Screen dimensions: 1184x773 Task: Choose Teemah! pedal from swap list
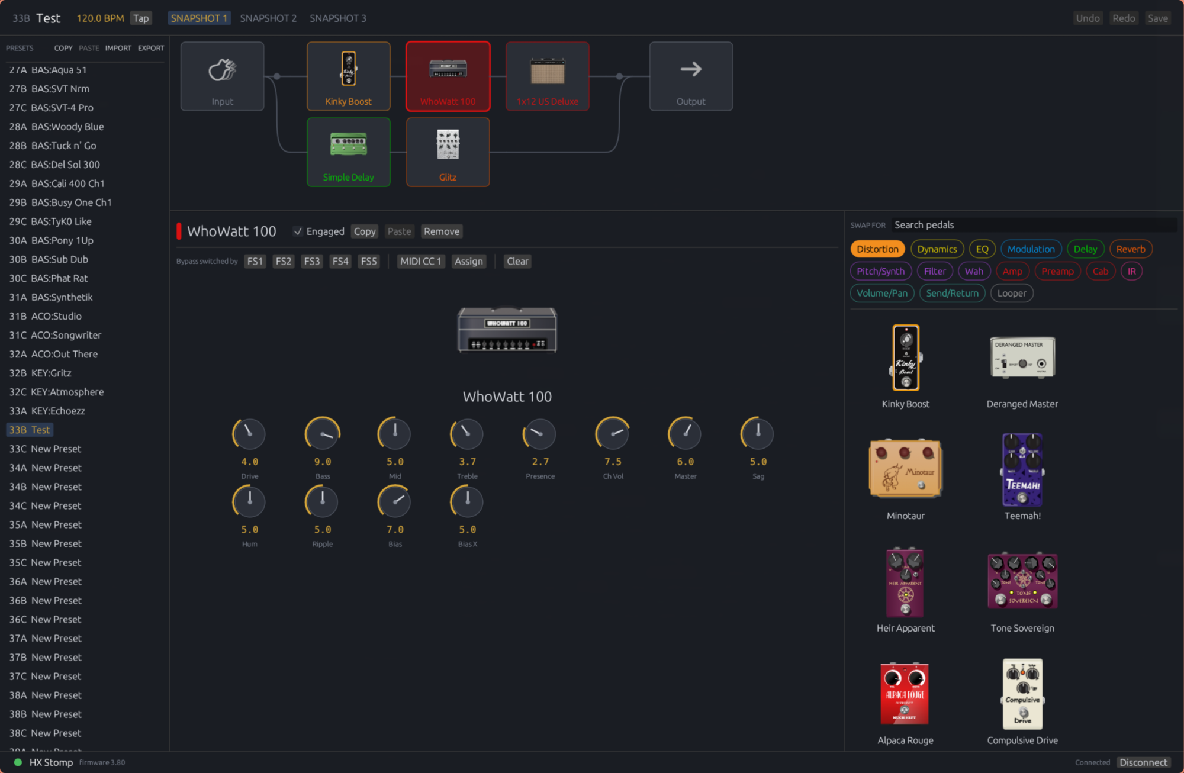[x=1022, y=478]
